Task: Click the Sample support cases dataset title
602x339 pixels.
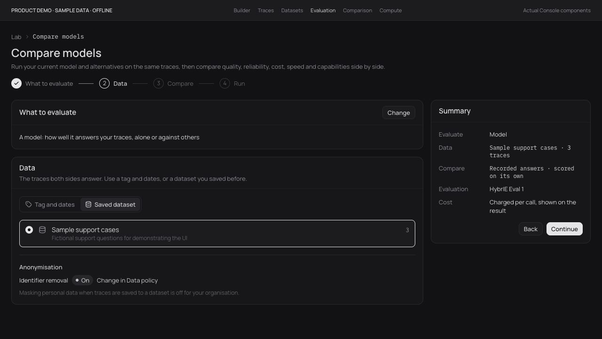Action: pos(85,230)
